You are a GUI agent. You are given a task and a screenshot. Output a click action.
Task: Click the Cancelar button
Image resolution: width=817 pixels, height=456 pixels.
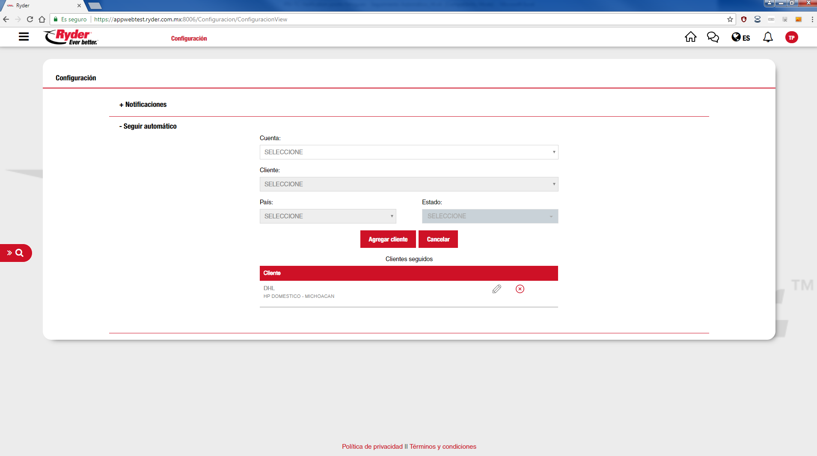coord(438,239)
